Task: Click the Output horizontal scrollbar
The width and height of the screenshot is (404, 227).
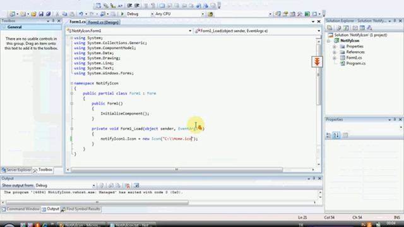Action: [97, 202]
